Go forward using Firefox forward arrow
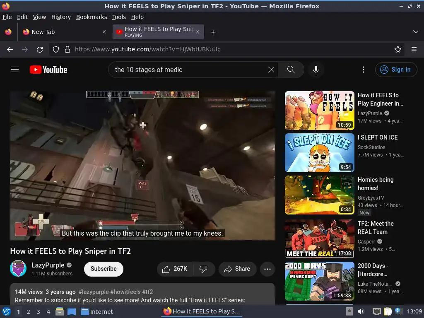This screenshot has height=318, width=424. pyautogui.click(x=24, y=49)
